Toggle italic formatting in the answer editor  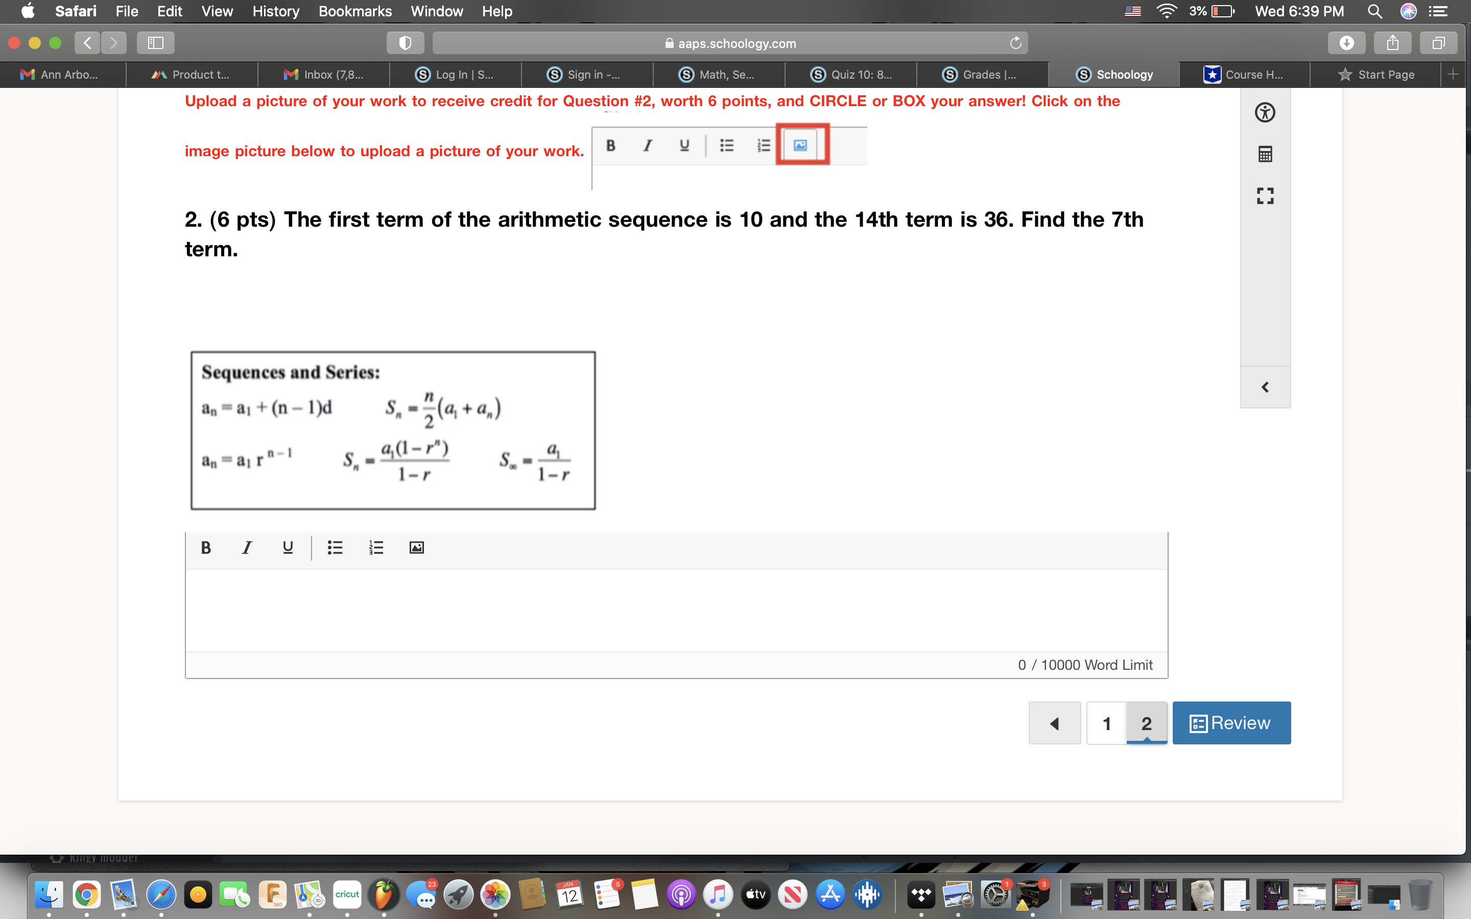(x=246, y=547)
